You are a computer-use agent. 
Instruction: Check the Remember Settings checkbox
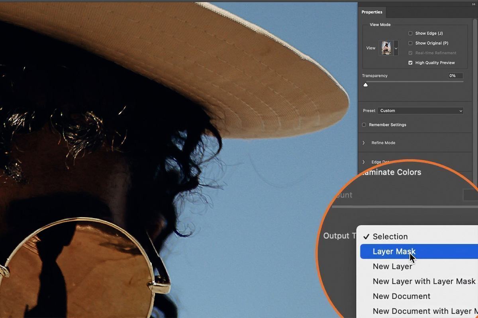[x=364, y=125]
